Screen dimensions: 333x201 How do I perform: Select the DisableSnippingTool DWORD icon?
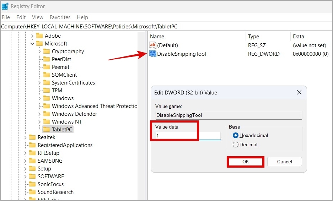(x=152, y=54)
